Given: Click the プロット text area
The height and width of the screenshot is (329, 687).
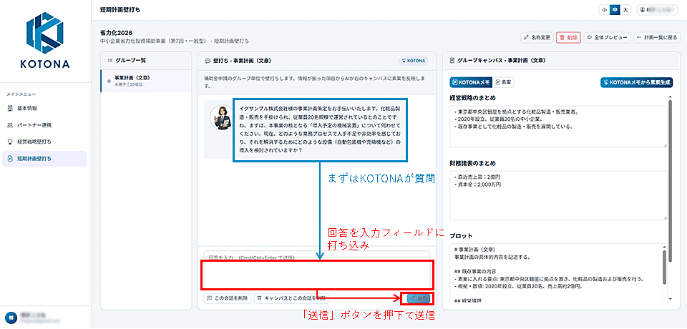Looking at the screenshot, I should coord(559,273).
